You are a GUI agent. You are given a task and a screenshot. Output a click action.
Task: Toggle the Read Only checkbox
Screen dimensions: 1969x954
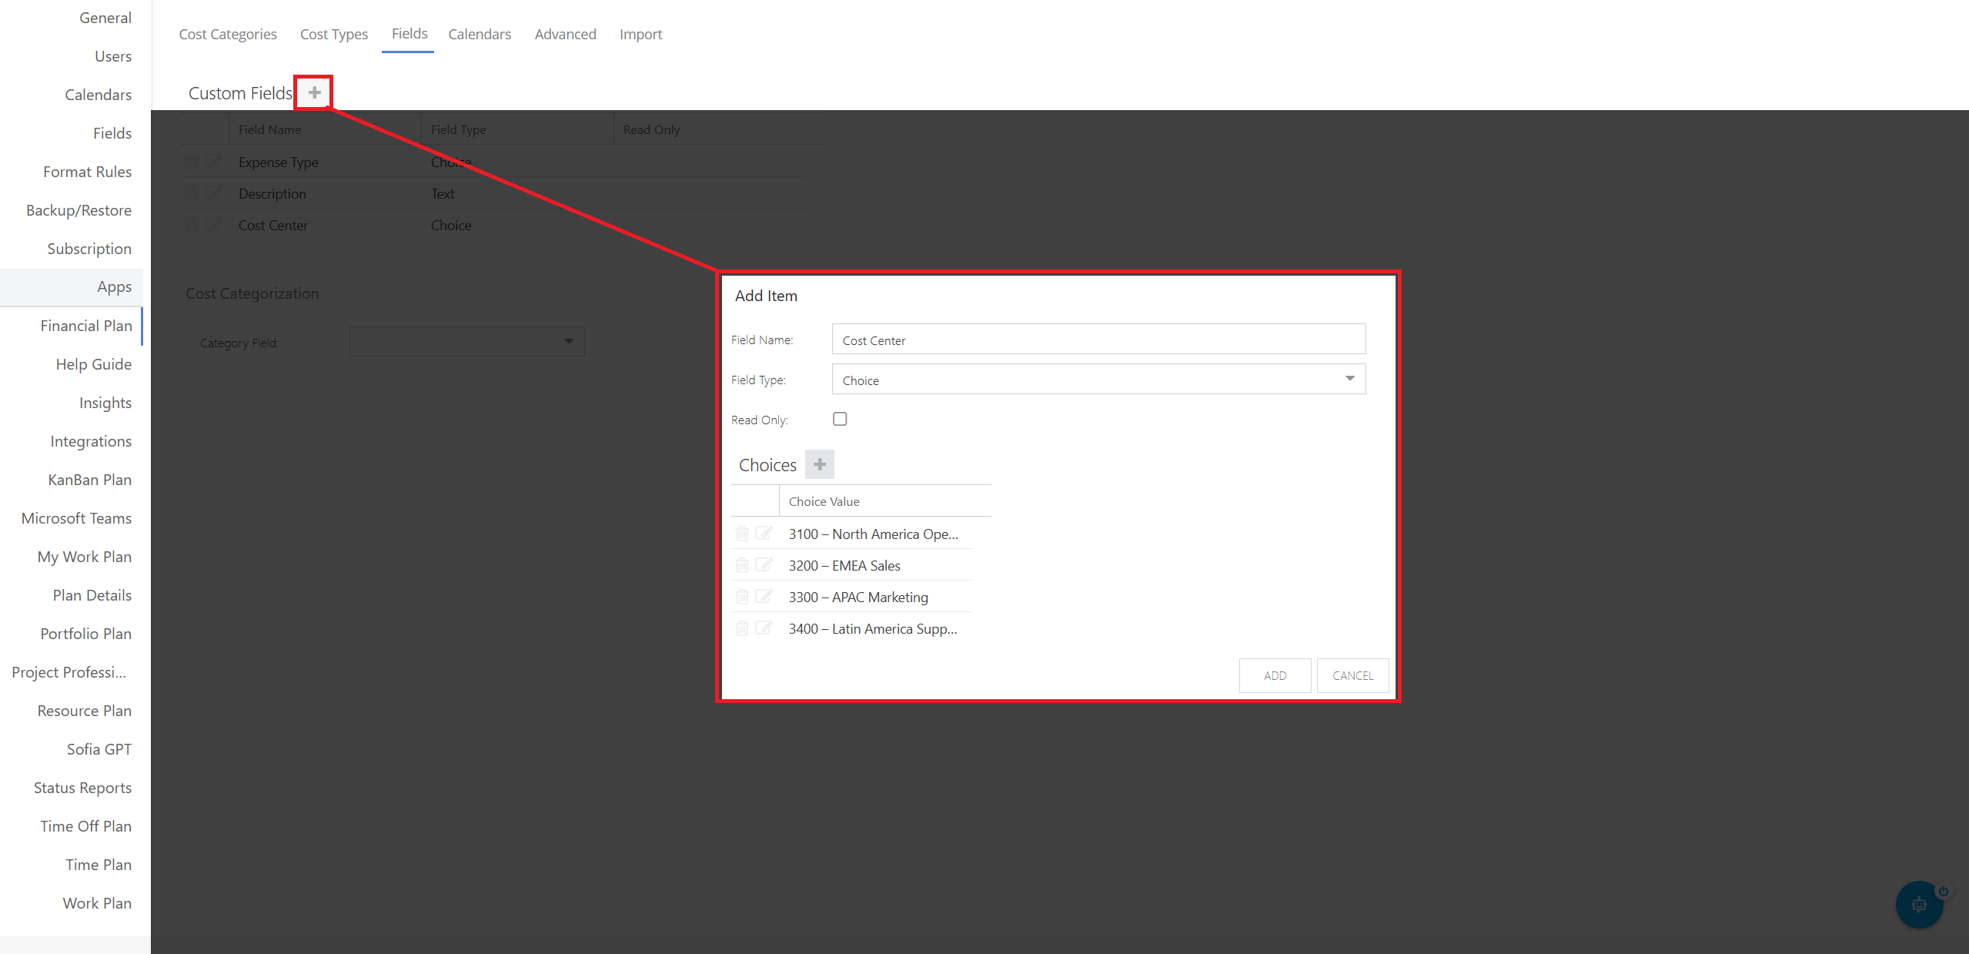coord(840,419)
